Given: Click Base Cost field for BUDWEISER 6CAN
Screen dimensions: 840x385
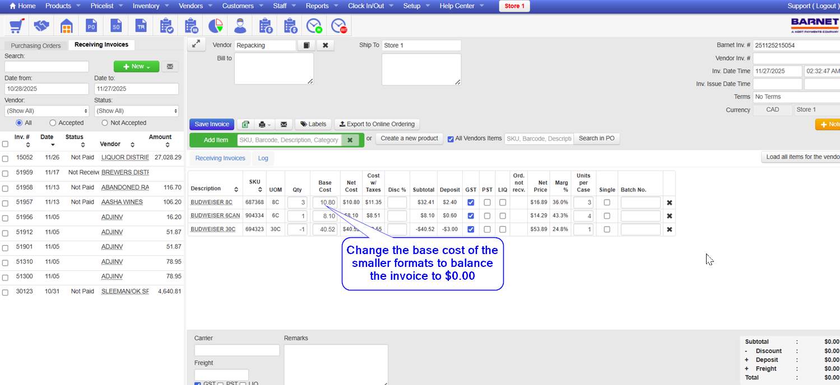Looking at the screenshot, I should (325, 216).
